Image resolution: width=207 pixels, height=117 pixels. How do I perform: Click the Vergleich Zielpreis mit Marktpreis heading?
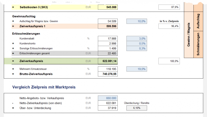[x=44, y=87]
